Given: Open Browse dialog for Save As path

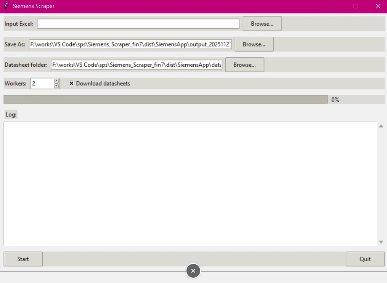Looking at the screenshot, I should (254, 44).
